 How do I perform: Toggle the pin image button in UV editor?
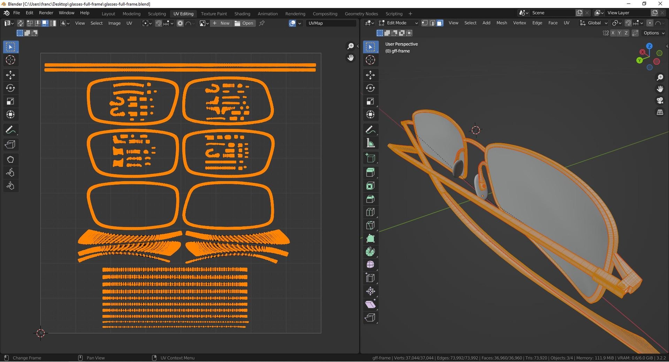click(x=262, y=23)
